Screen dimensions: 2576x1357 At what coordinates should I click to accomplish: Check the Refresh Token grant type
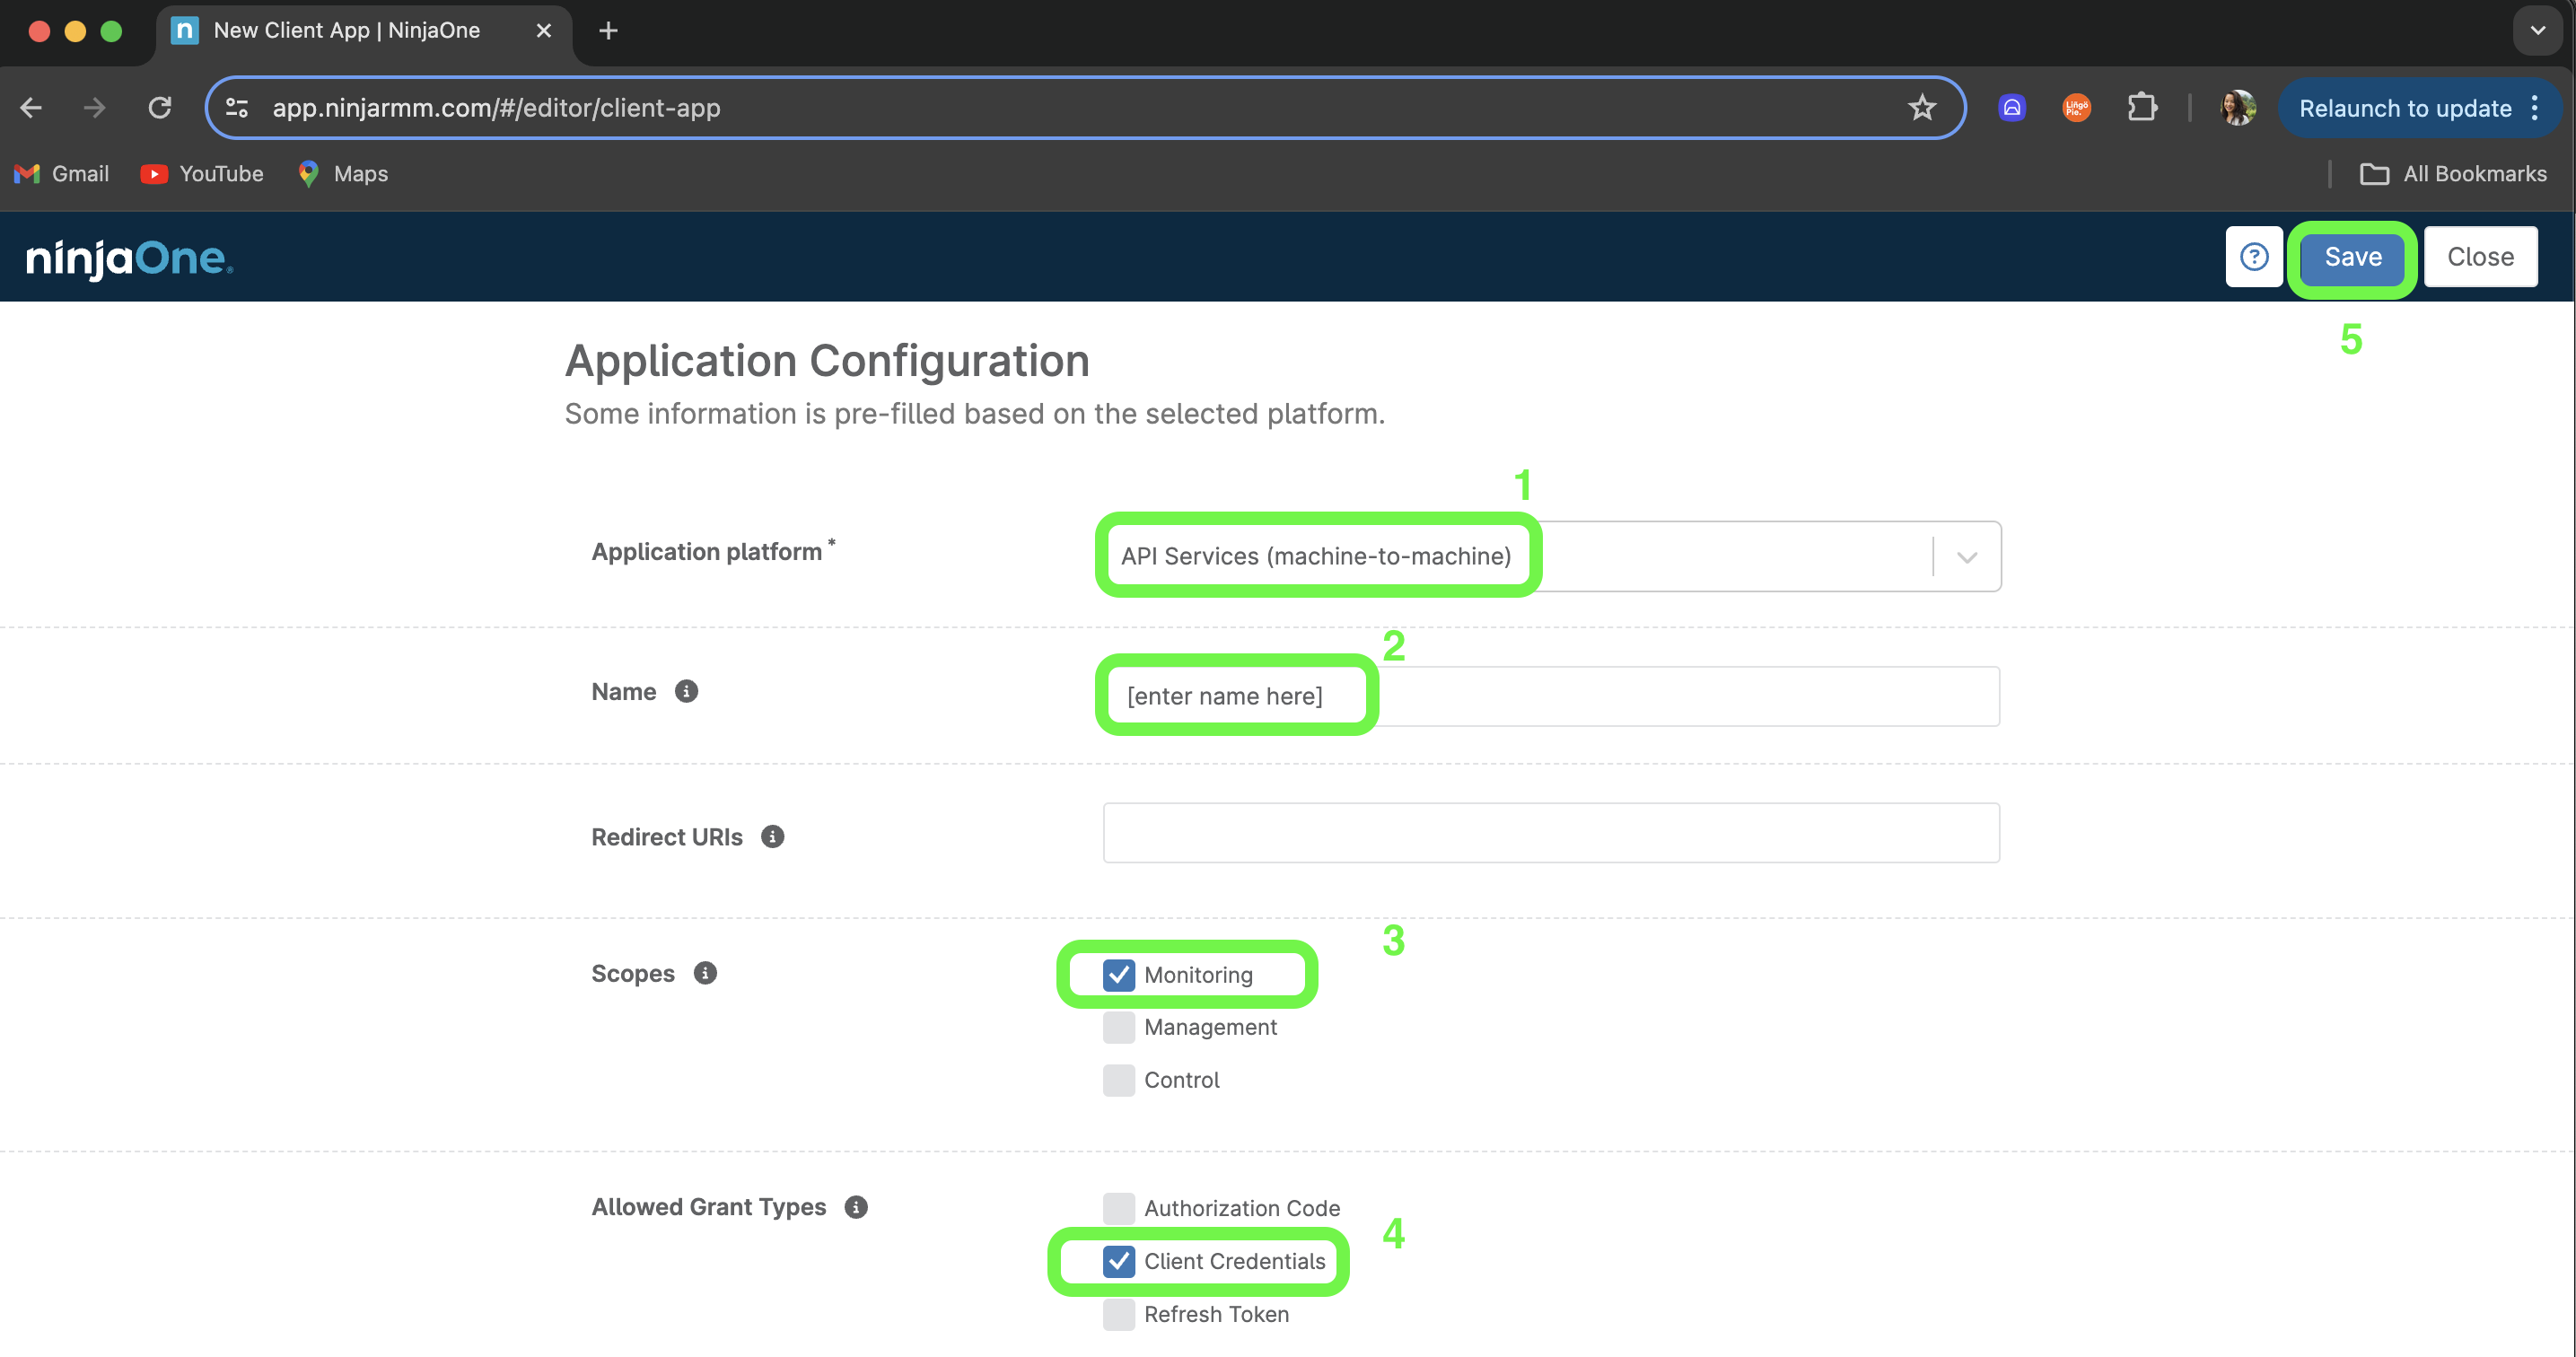[x=1118, y=1314]
